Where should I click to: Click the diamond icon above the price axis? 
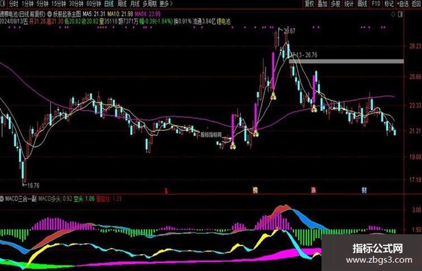(393, 14)
